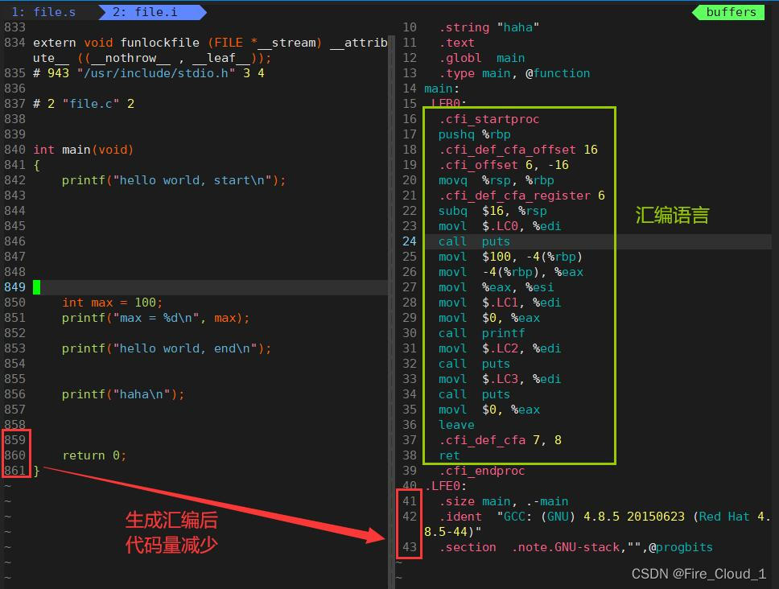Click the .cfi_def_cfa_offset 16 line

(518, 150)
